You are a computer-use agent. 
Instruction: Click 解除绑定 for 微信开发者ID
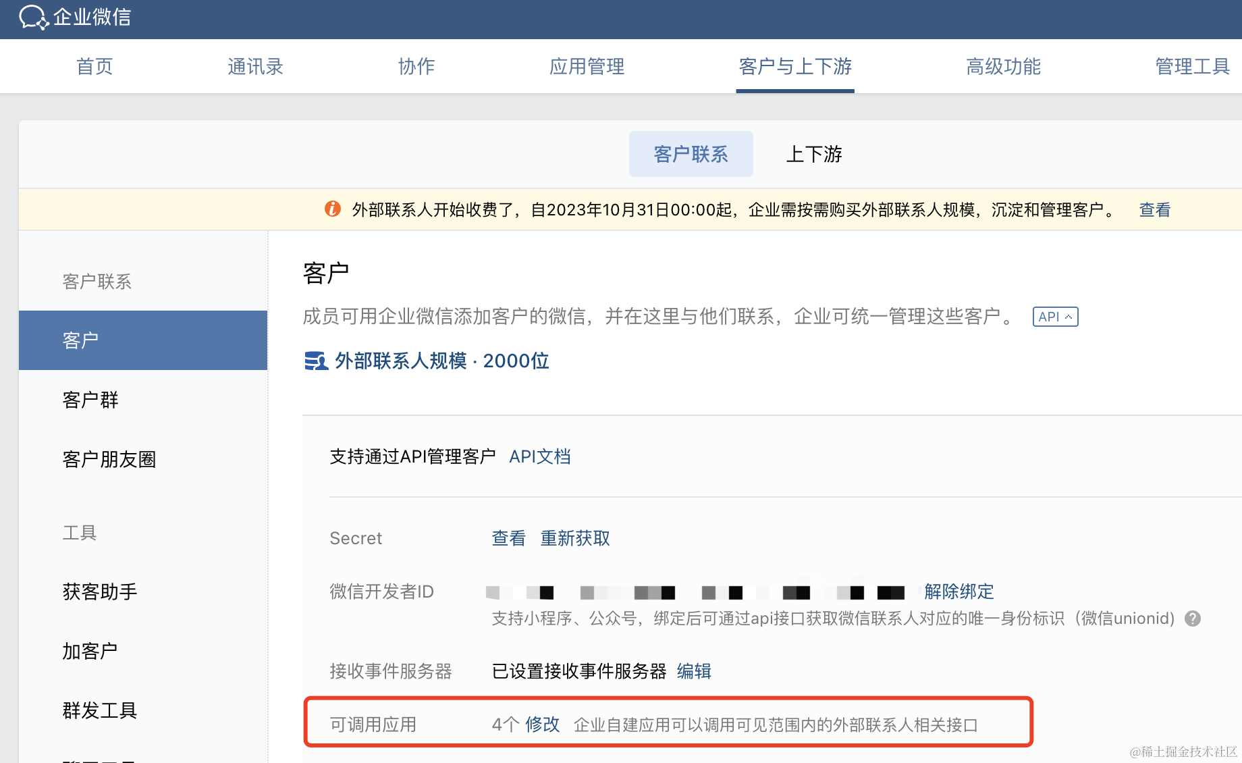[x=959, y=591]
